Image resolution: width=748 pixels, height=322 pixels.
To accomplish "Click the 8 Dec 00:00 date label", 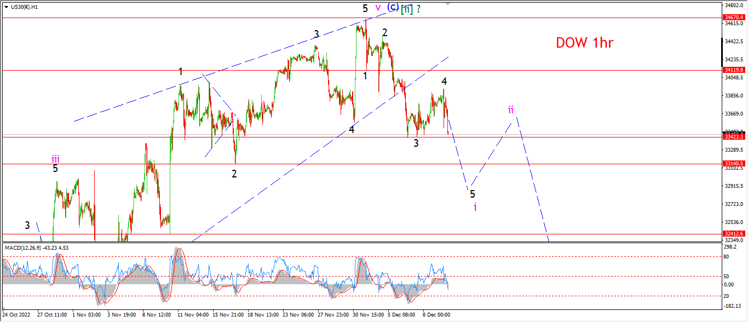I will point(437,315).
